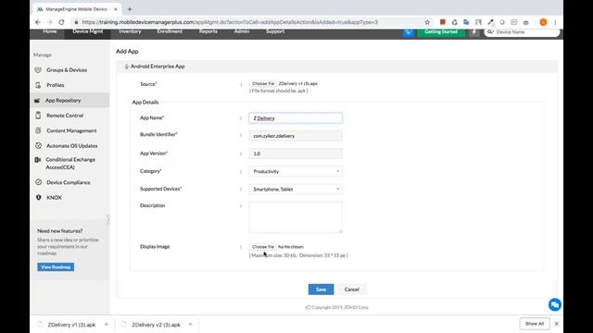Click the red extension icon in toolbar

coord(443,22)
